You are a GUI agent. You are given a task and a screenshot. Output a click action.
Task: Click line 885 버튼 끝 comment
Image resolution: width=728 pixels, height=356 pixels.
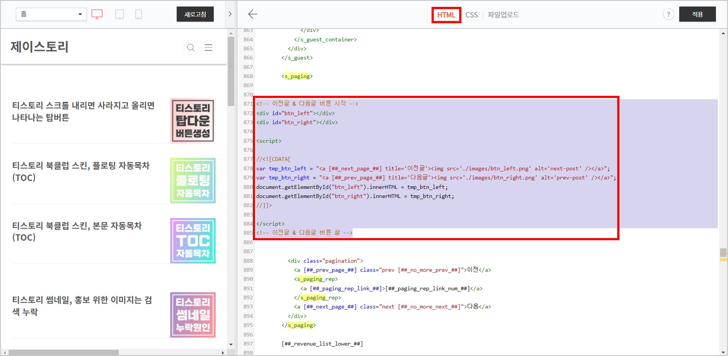point(304,233)
